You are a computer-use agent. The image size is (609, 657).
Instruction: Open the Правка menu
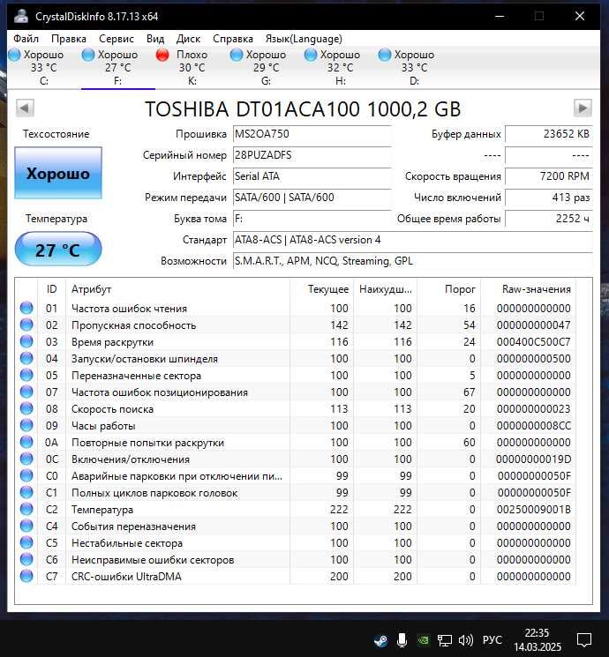click(69, 39)
